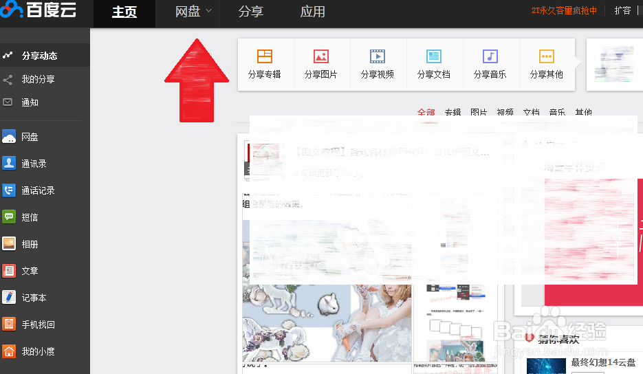Click the 分享图片 picture icon
643x374 pixels.
[x=321, y=56]
